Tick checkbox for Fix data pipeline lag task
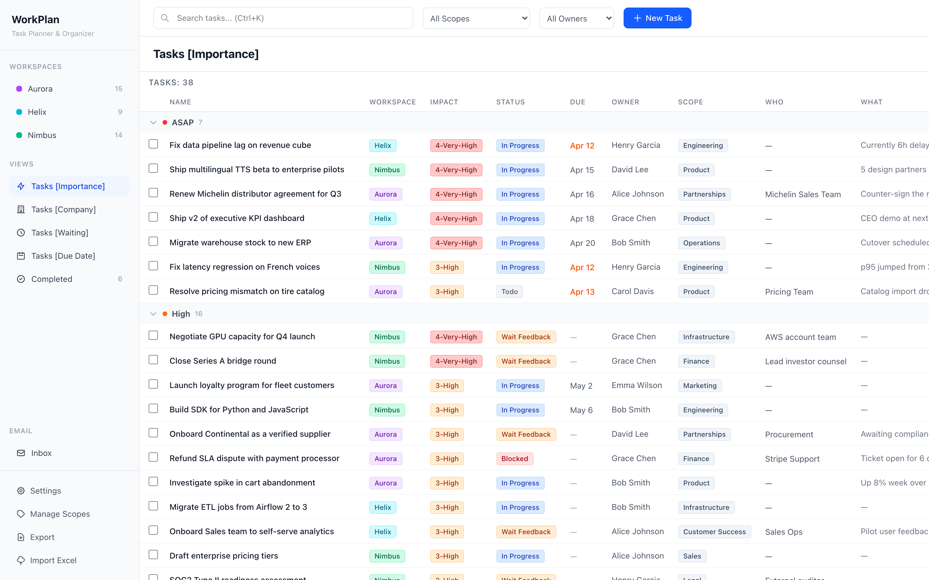This screenshot has height=580, width=929. pos(153,144)
